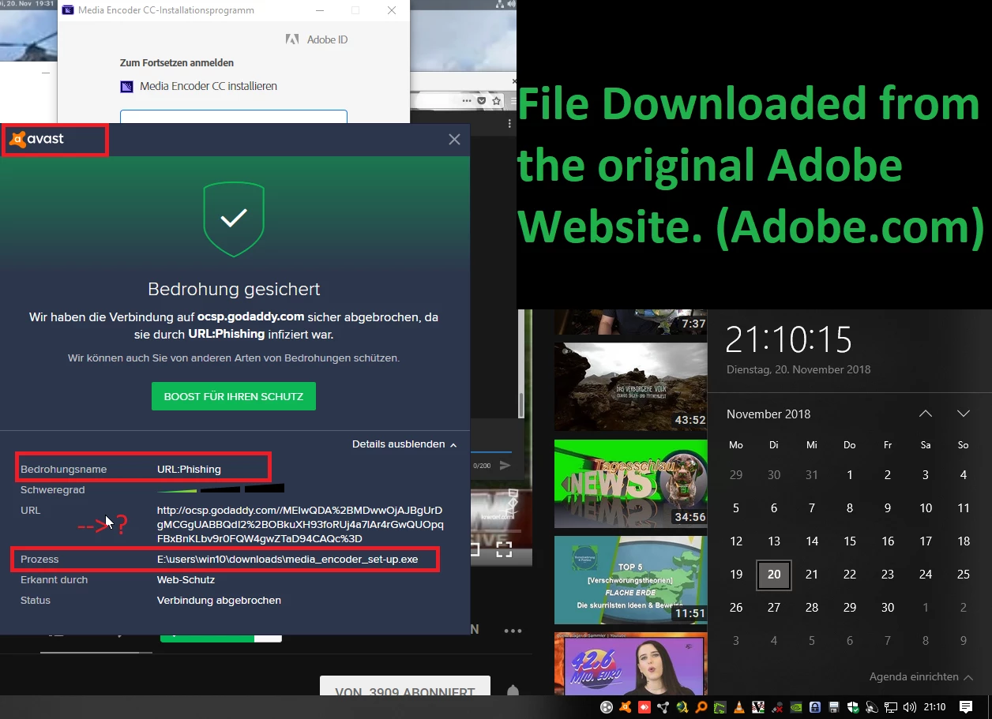Open the Flache Erde TOP 5 thumbnail

point(630,580)
